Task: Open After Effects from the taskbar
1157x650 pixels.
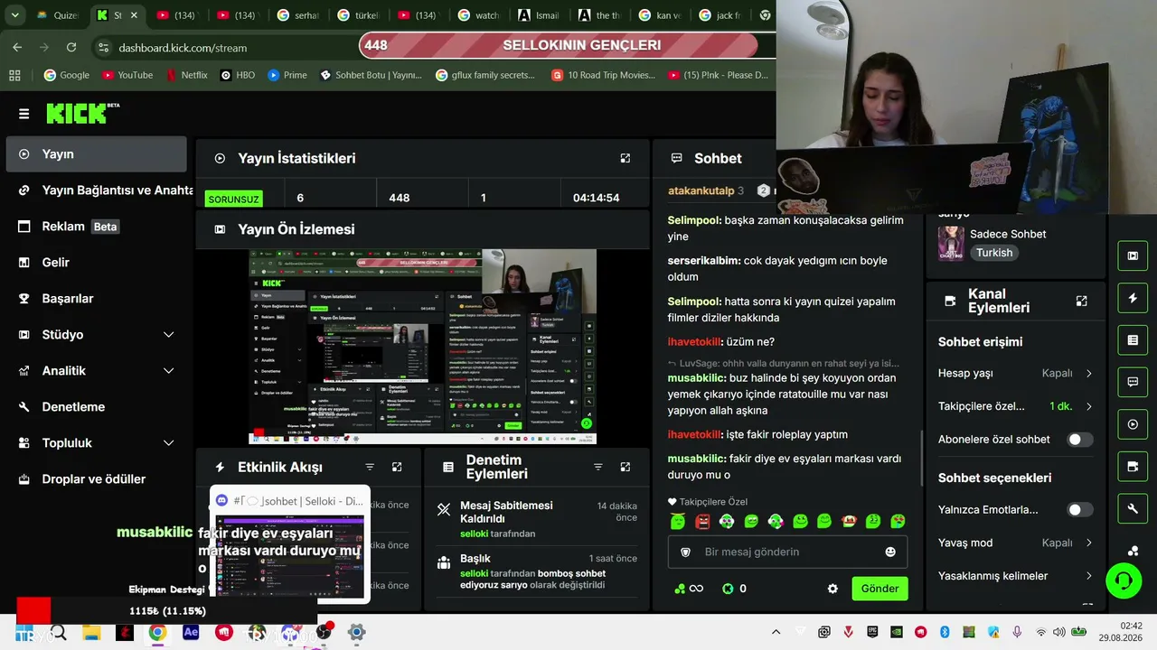Action: 191,633
